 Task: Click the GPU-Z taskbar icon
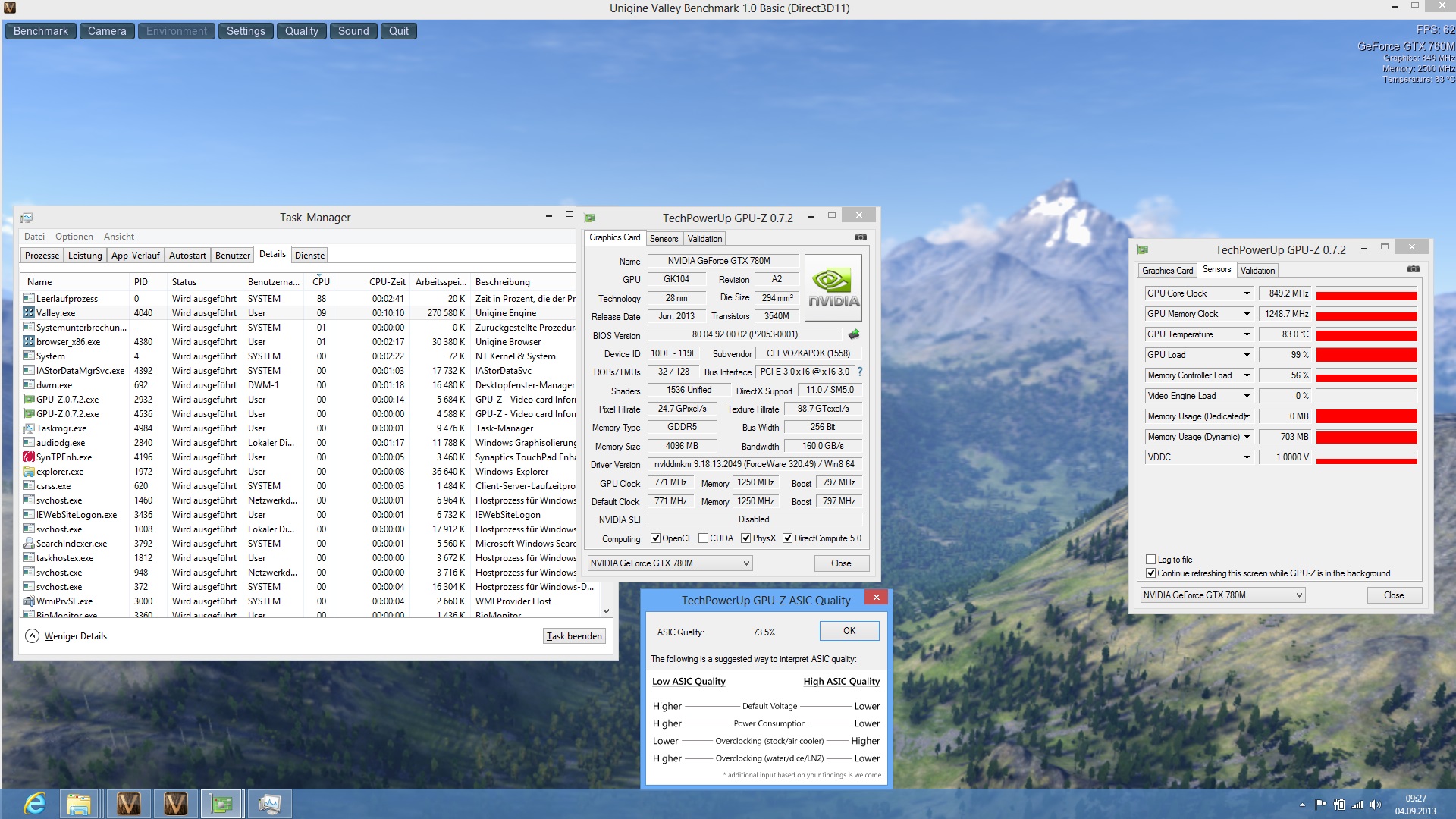click(221, 804)
